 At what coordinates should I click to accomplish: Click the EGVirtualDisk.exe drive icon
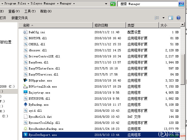[26, 86]
